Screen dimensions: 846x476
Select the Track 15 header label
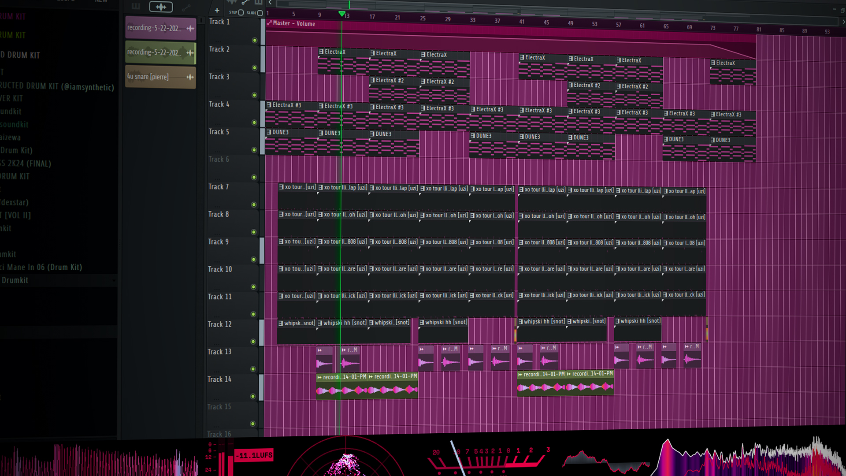point(219,407)
